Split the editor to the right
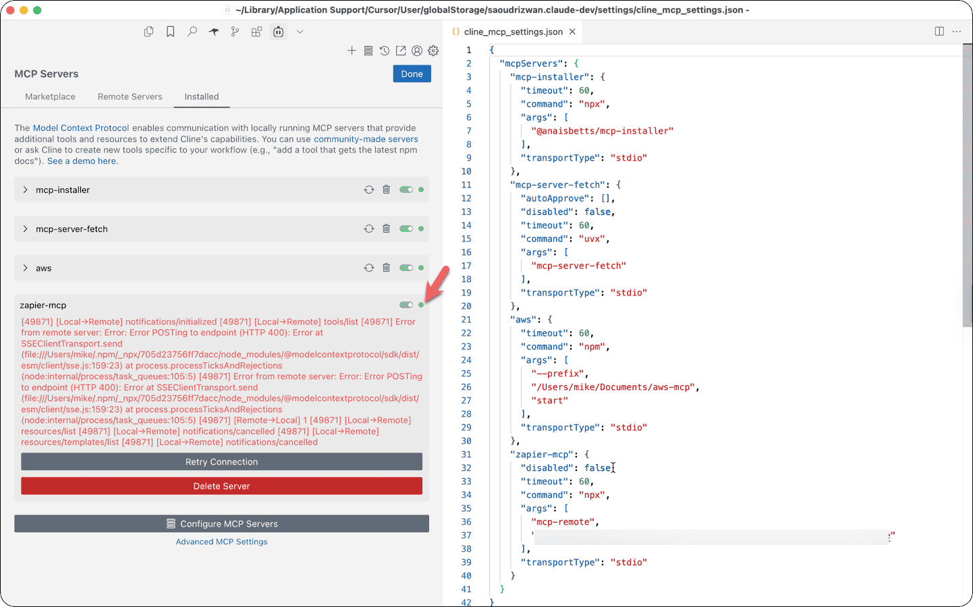Image resolution: width=973 pixels, height=607 pixels. (939, 32)
